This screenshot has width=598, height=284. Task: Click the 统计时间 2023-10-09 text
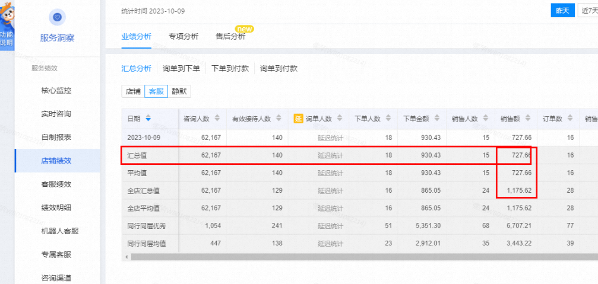coord(153,11)
